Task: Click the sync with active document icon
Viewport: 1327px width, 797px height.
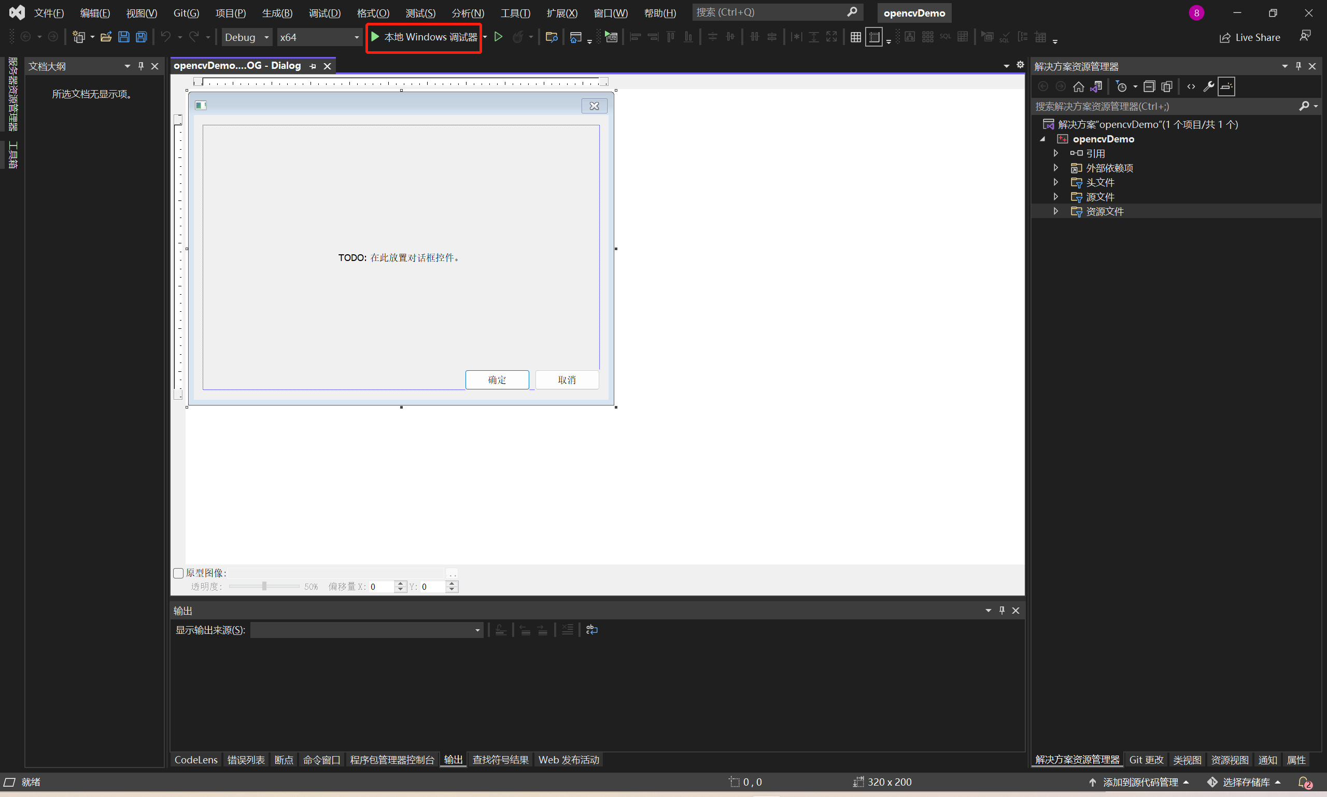Action: pyautogui.click(x=1096, y=86)
